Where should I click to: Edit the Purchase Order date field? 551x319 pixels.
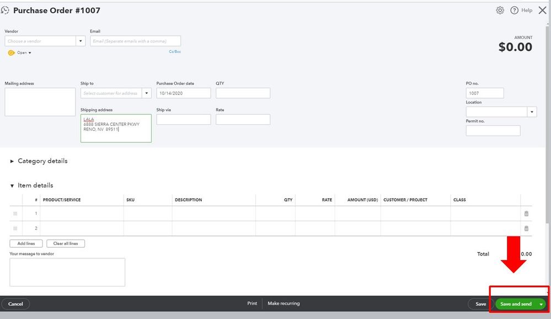tap(184, 93)
